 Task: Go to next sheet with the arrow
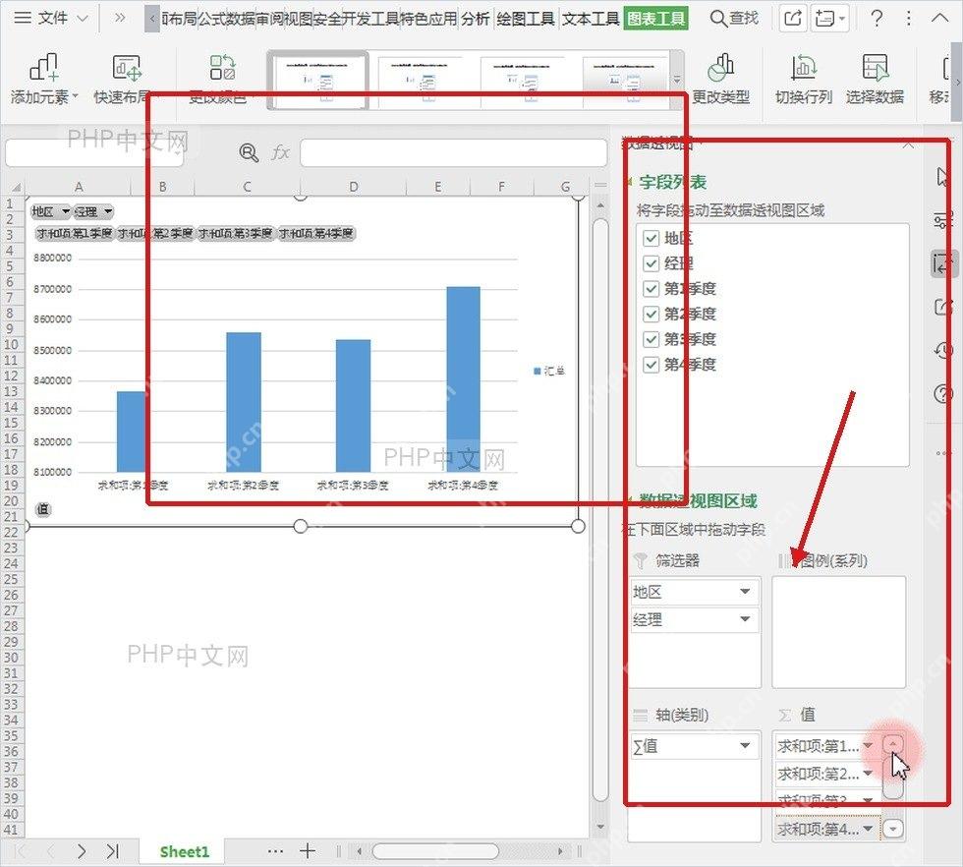(x=81, y=851)
